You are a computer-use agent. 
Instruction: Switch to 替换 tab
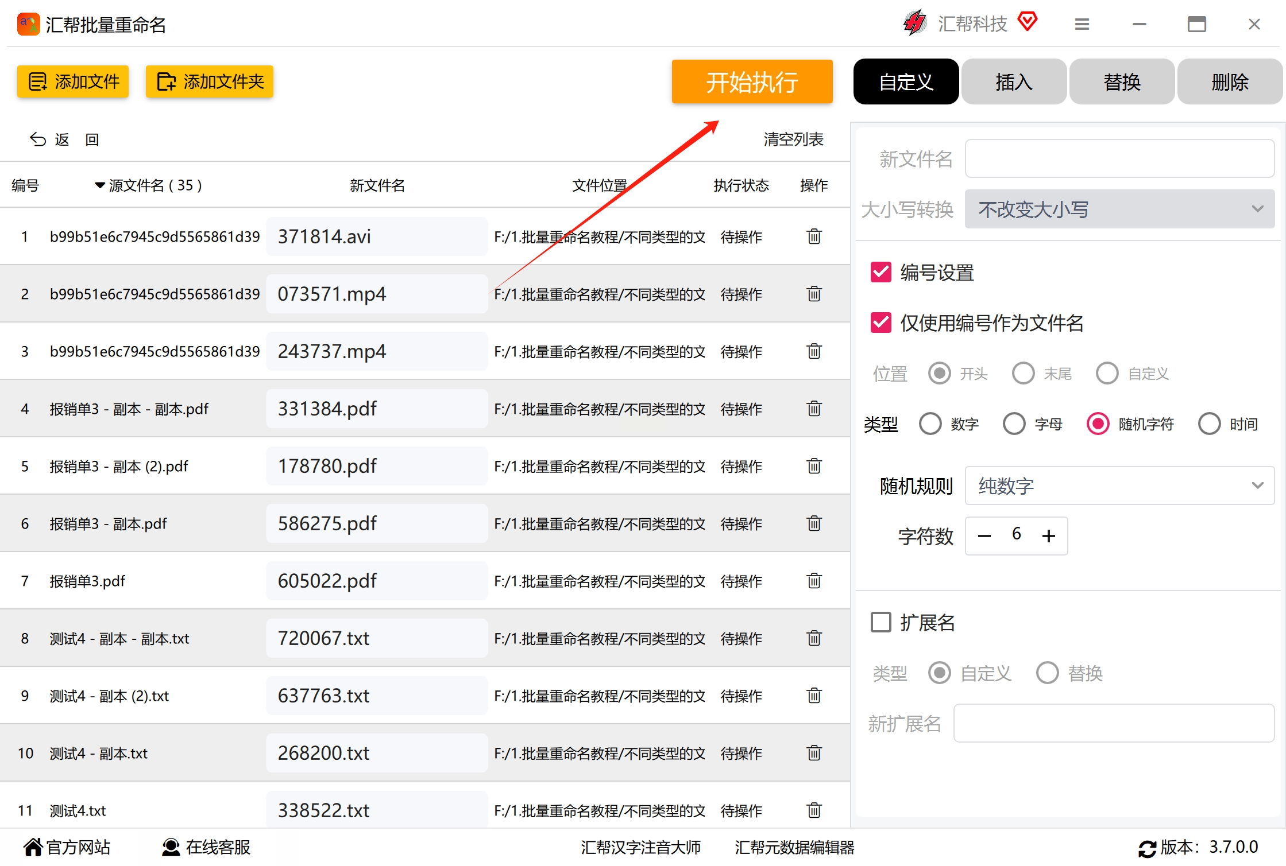coord(1122,81)
